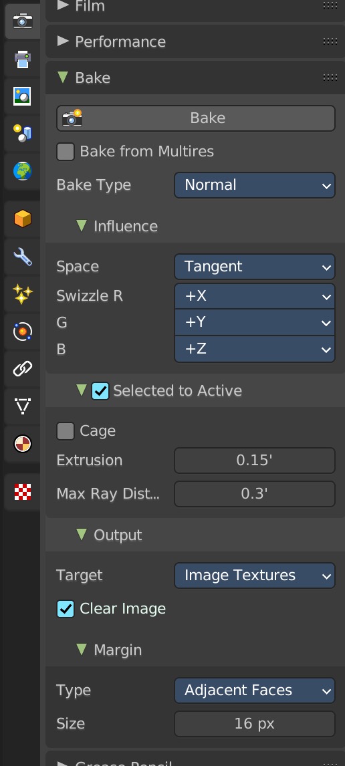Open the Physics properties tab
The height and width of the screenshot is (766, 345).
tap(23, 332)
